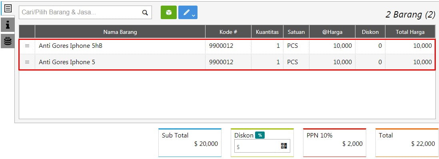Click the Total $ 22,000 box

(407, 143)
